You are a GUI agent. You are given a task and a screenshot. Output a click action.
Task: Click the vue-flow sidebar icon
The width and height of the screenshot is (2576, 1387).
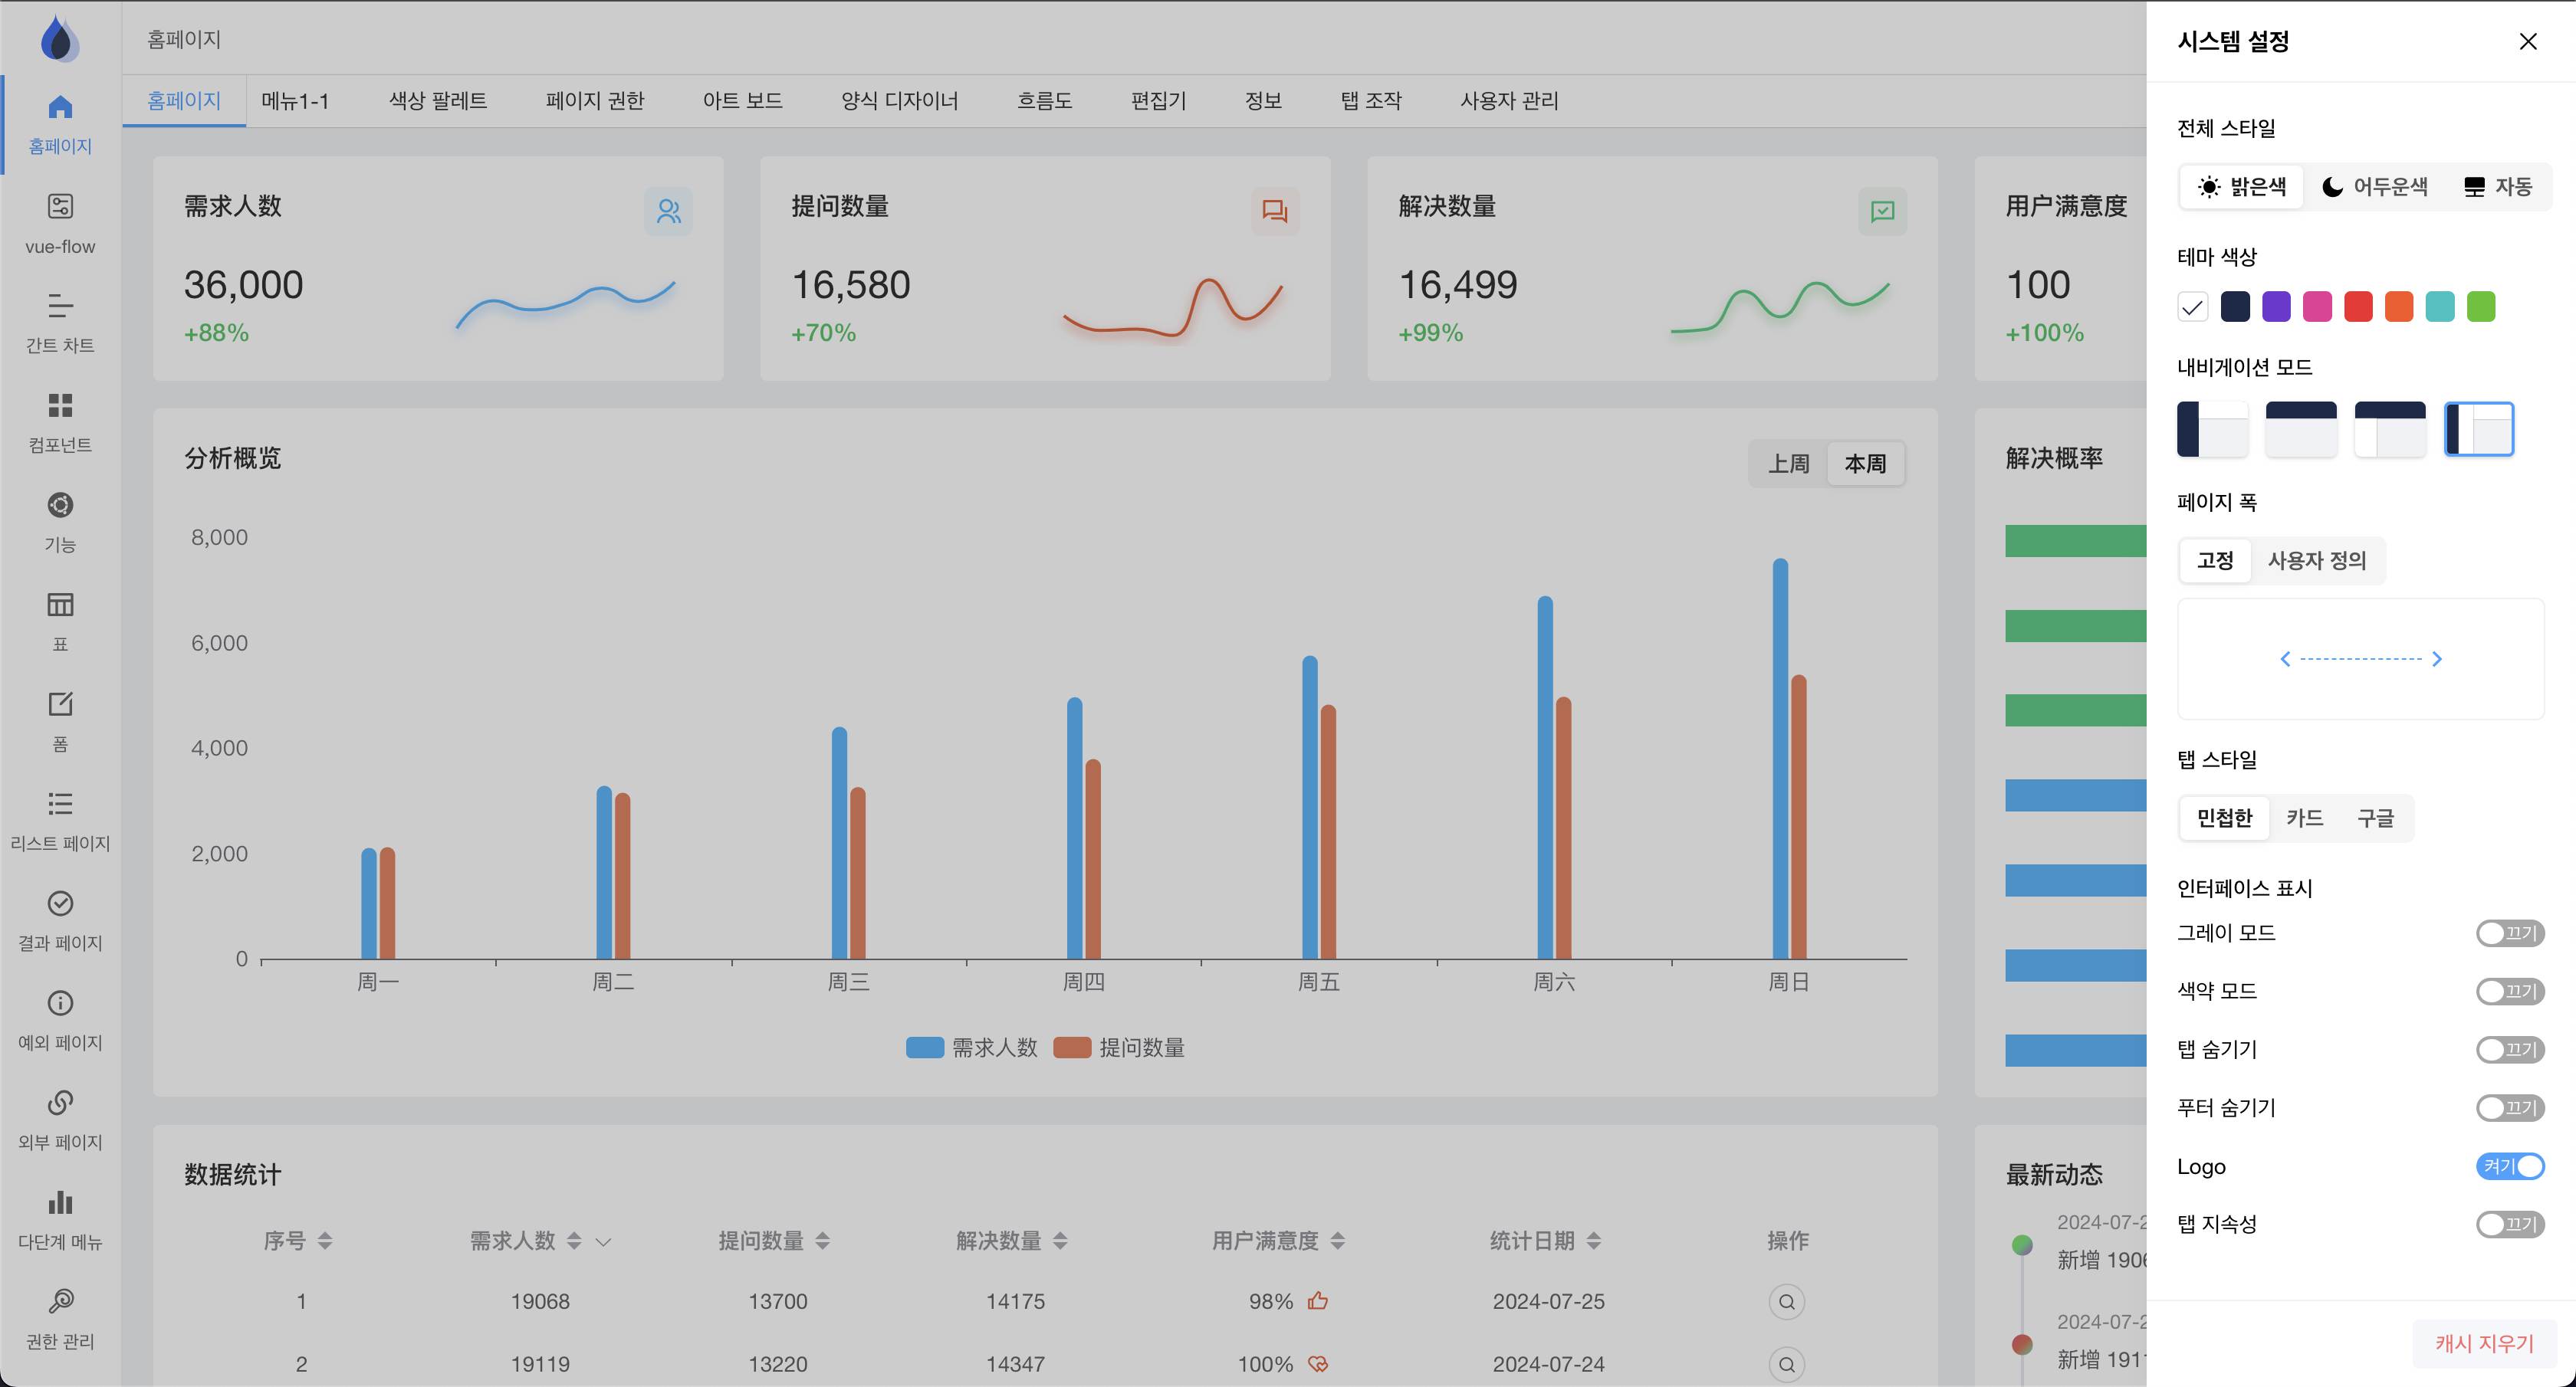click(60, 207)
